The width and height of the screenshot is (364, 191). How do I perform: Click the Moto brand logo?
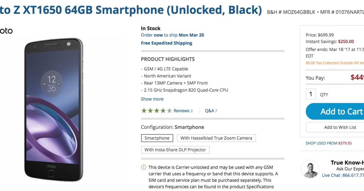(x=6, y=31)
